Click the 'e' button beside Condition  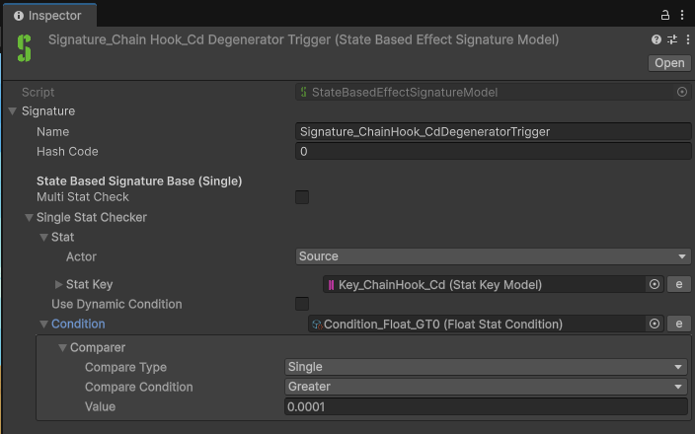(678, 324)
